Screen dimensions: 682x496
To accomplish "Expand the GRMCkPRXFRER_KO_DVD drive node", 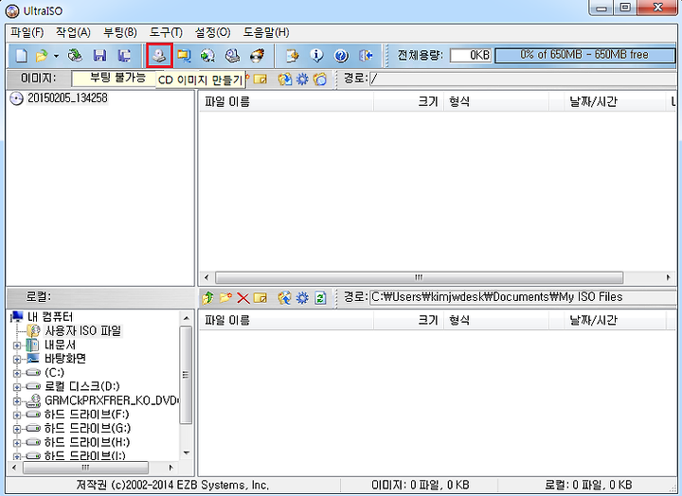I will (x=17, y=401).
